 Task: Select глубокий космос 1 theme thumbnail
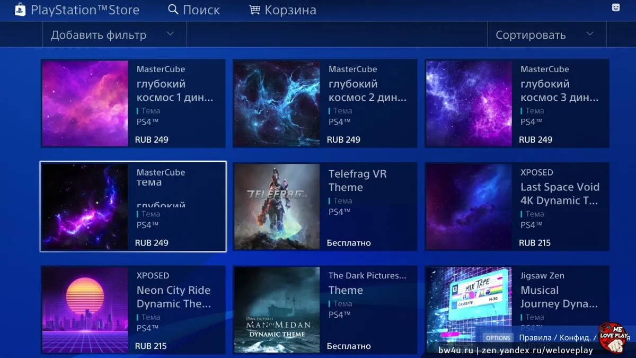tap(85, 103)
